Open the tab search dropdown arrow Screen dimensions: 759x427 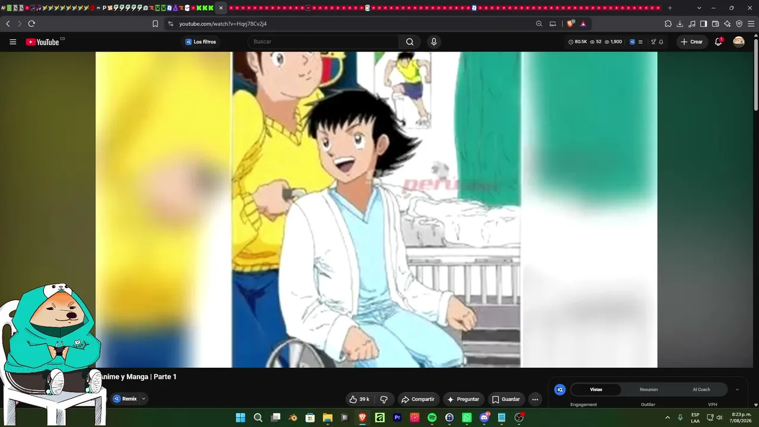[x=699, y=8]
